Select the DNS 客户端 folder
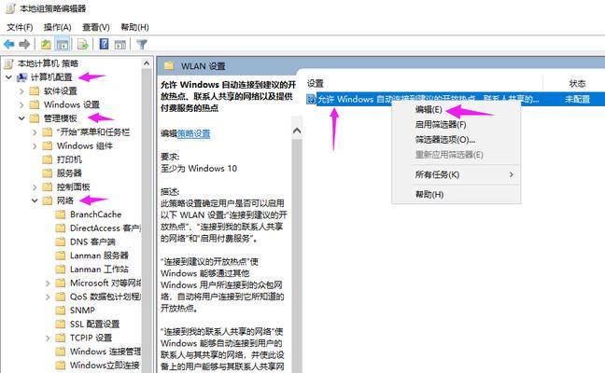 [x=92, y=242]
